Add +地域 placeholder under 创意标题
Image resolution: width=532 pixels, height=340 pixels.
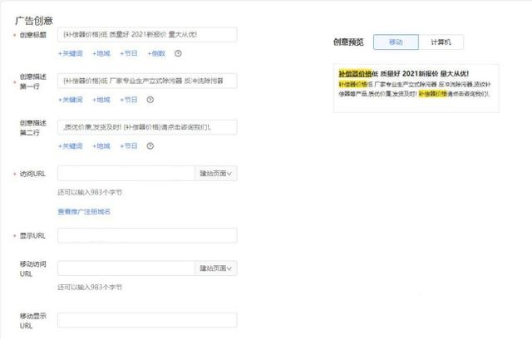point(101,53)
